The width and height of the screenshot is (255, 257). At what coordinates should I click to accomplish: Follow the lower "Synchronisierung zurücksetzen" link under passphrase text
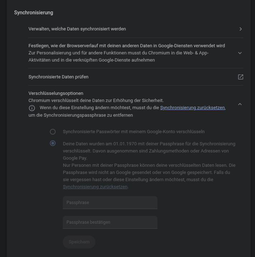(95, 187)
